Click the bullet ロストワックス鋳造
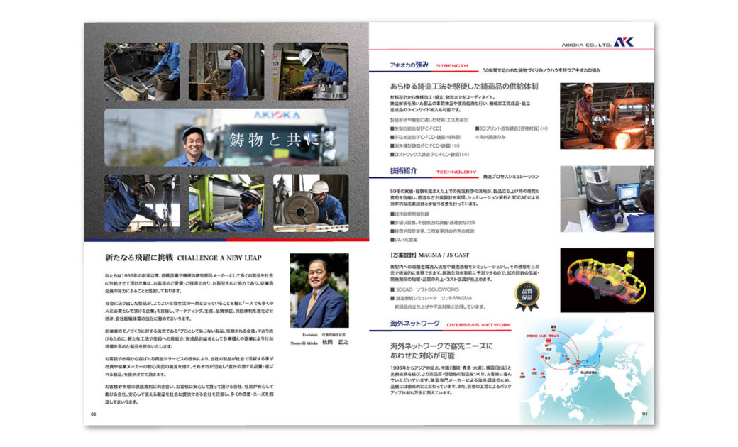This screenshot has width=738, height=447. [429, 155]
